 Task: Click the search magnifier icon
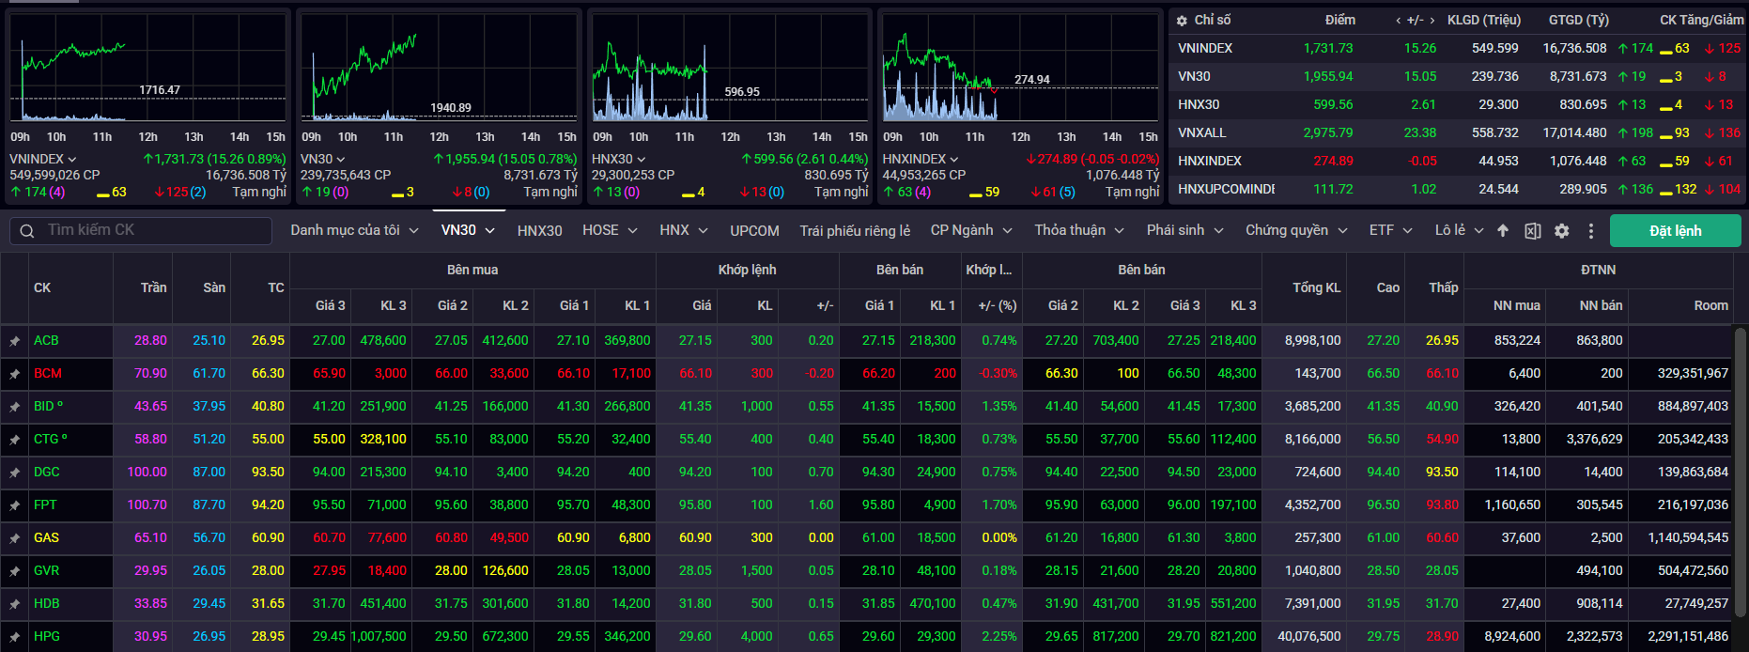point(27,231)
